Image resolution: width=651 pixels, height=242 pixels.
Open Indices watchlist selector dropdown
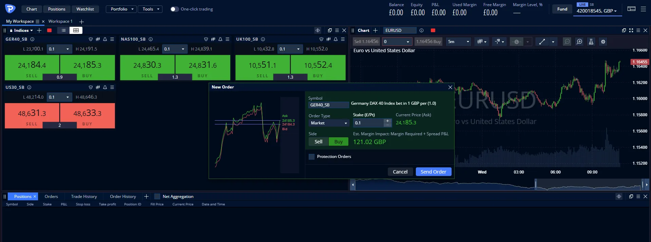[23, 31]
